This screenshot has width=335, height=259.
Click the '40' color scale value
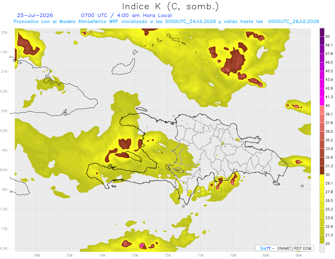pos(328,106)
